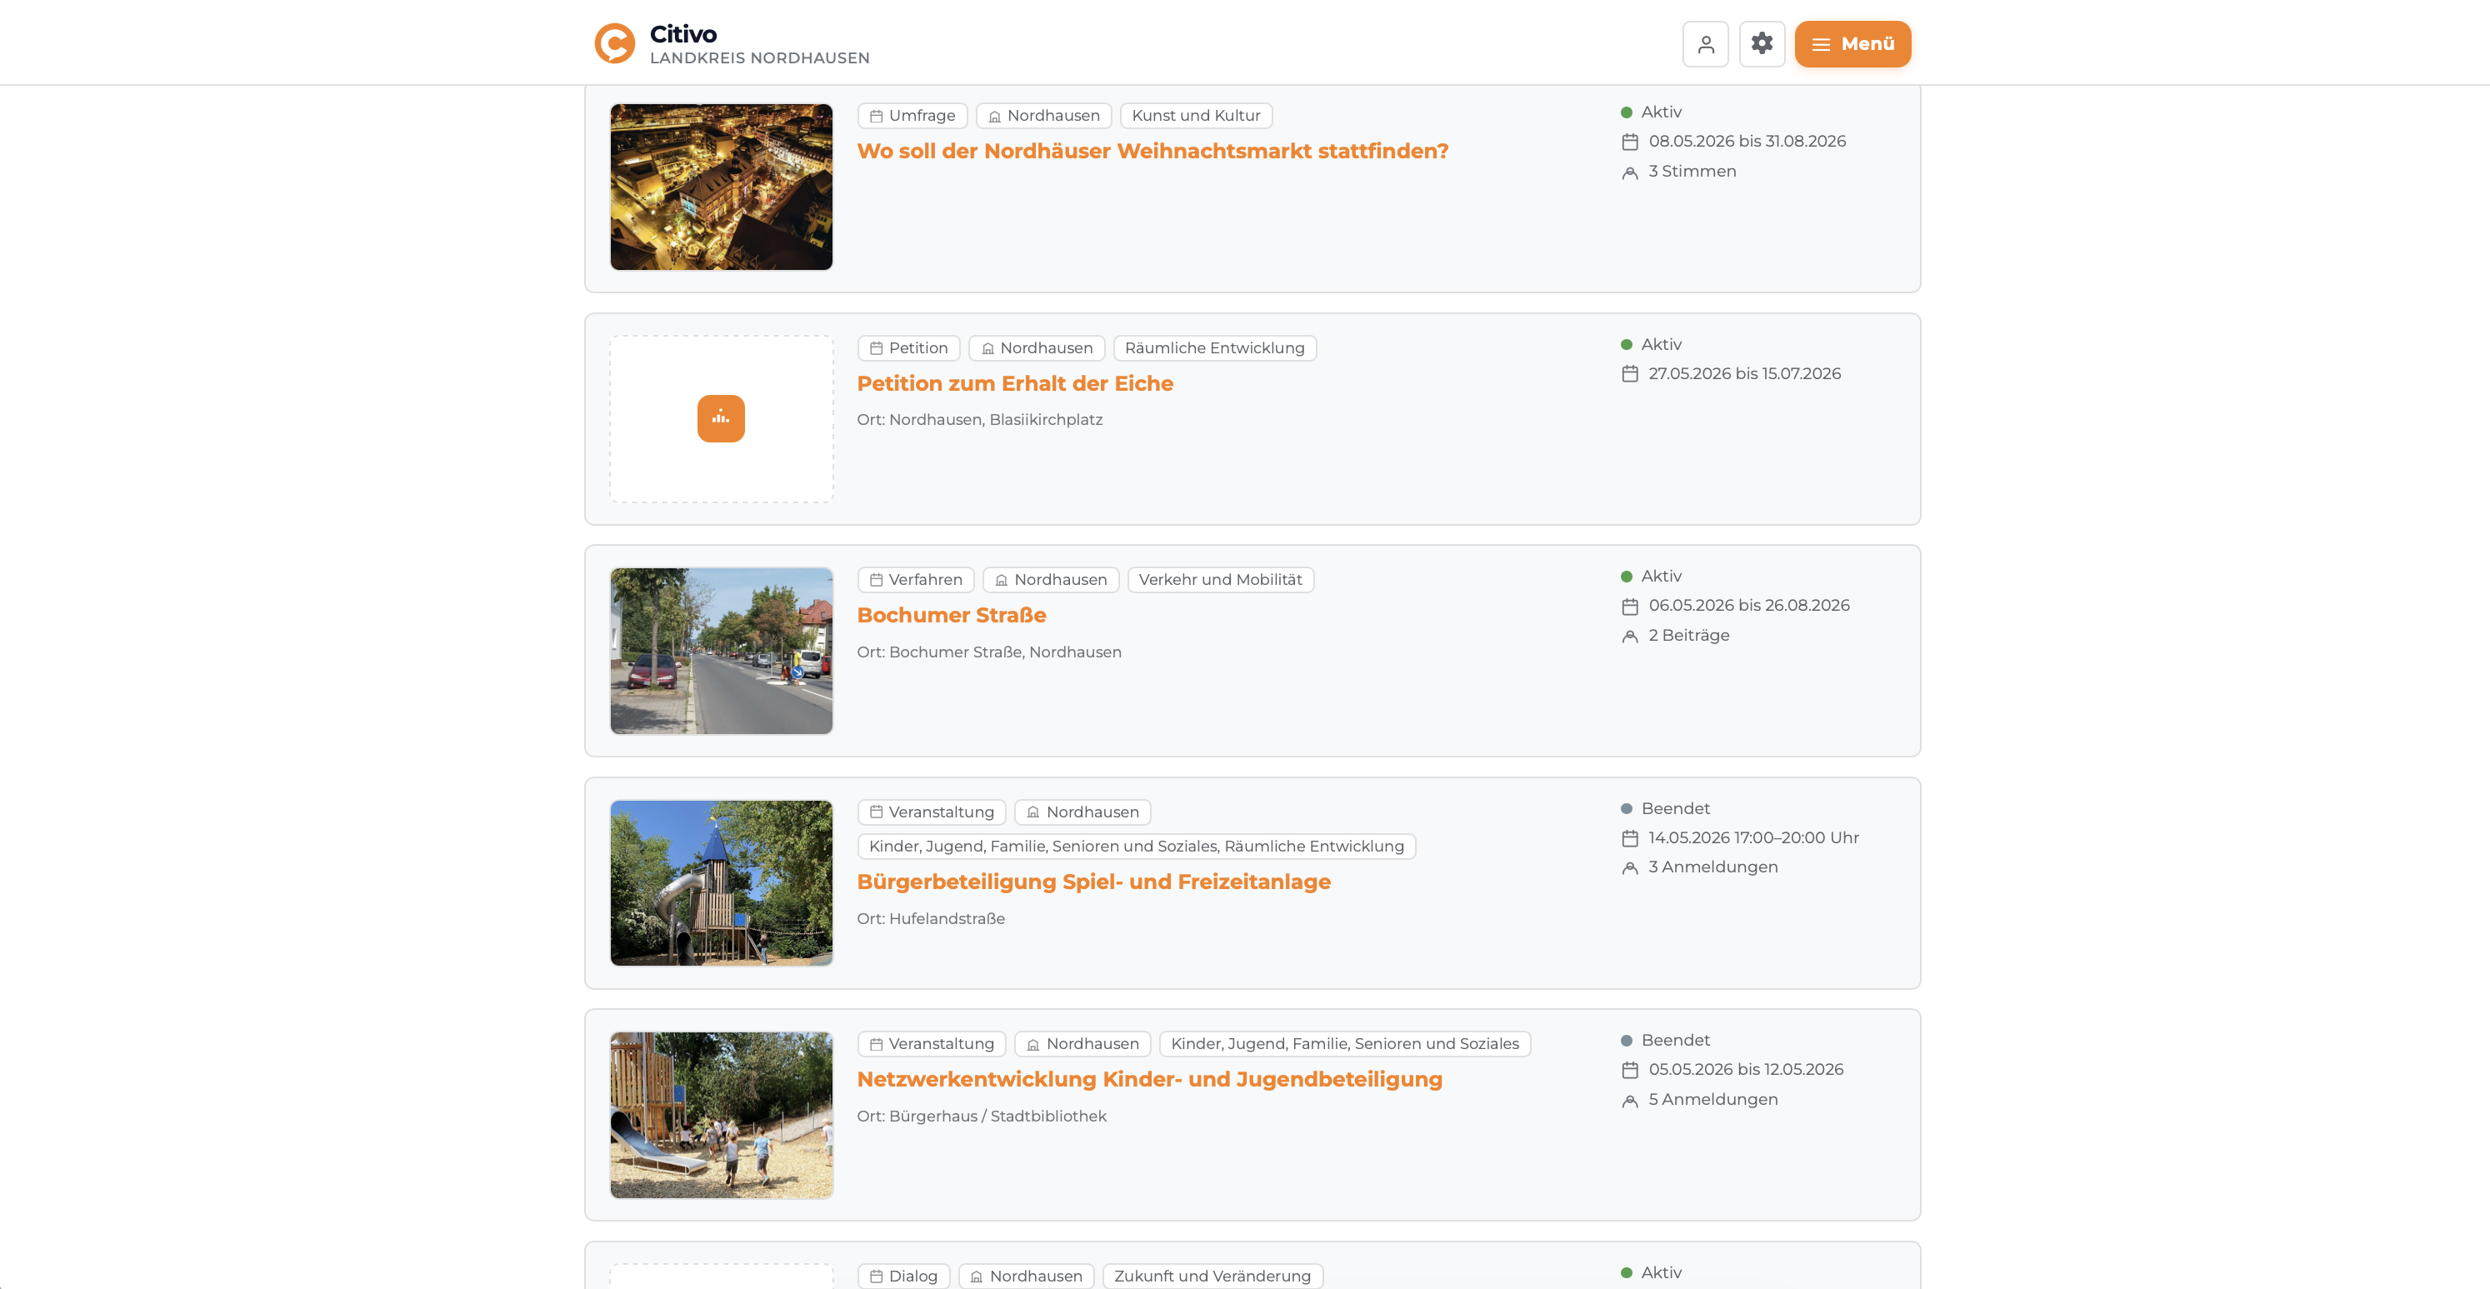Screen dimensions: 2490x1289
Task: Open Petition zum Erhalt der Eiche
Action: (1015, 383)
